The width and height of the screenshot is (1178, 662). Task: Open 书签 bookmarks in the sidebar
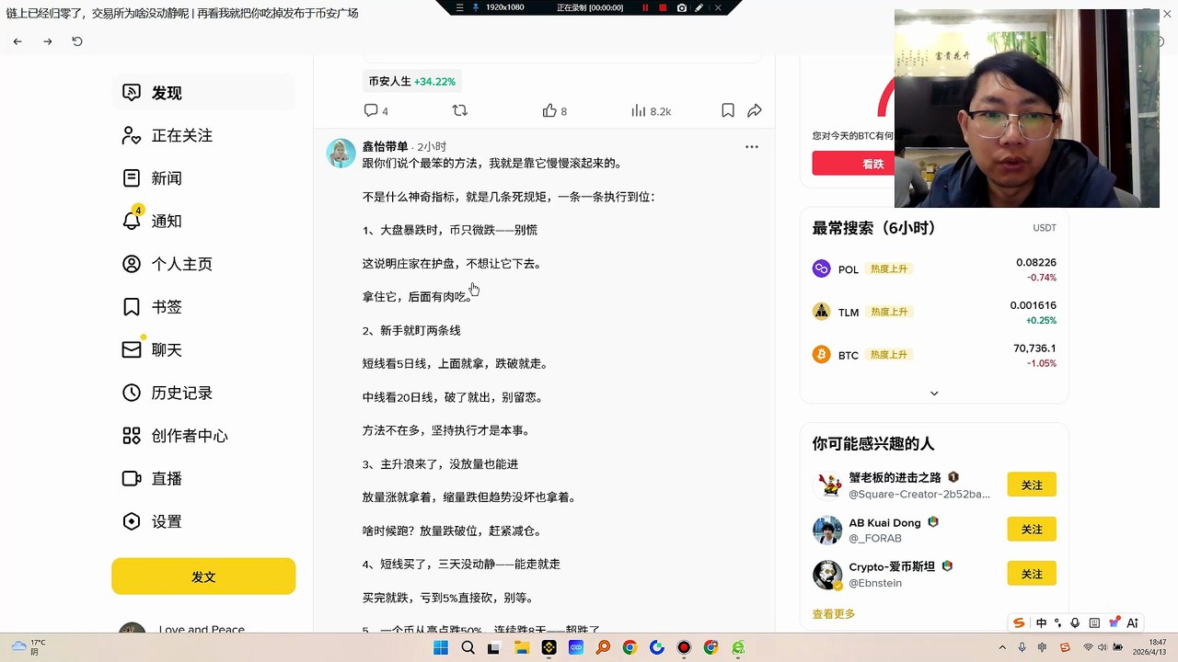tap(203, 307)
